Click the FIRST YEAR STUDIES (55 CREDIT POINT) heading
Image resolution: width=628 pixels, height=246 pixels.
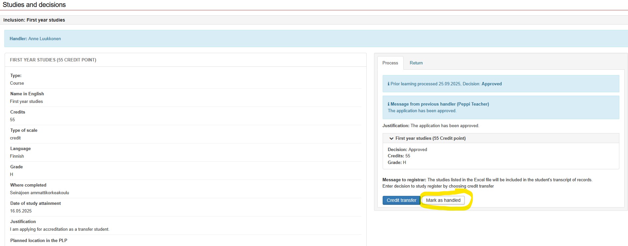point(53,60)
